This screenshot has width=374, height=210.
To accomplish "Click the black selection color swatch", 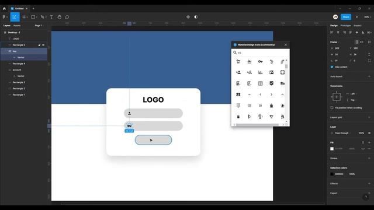I will 332,174.
